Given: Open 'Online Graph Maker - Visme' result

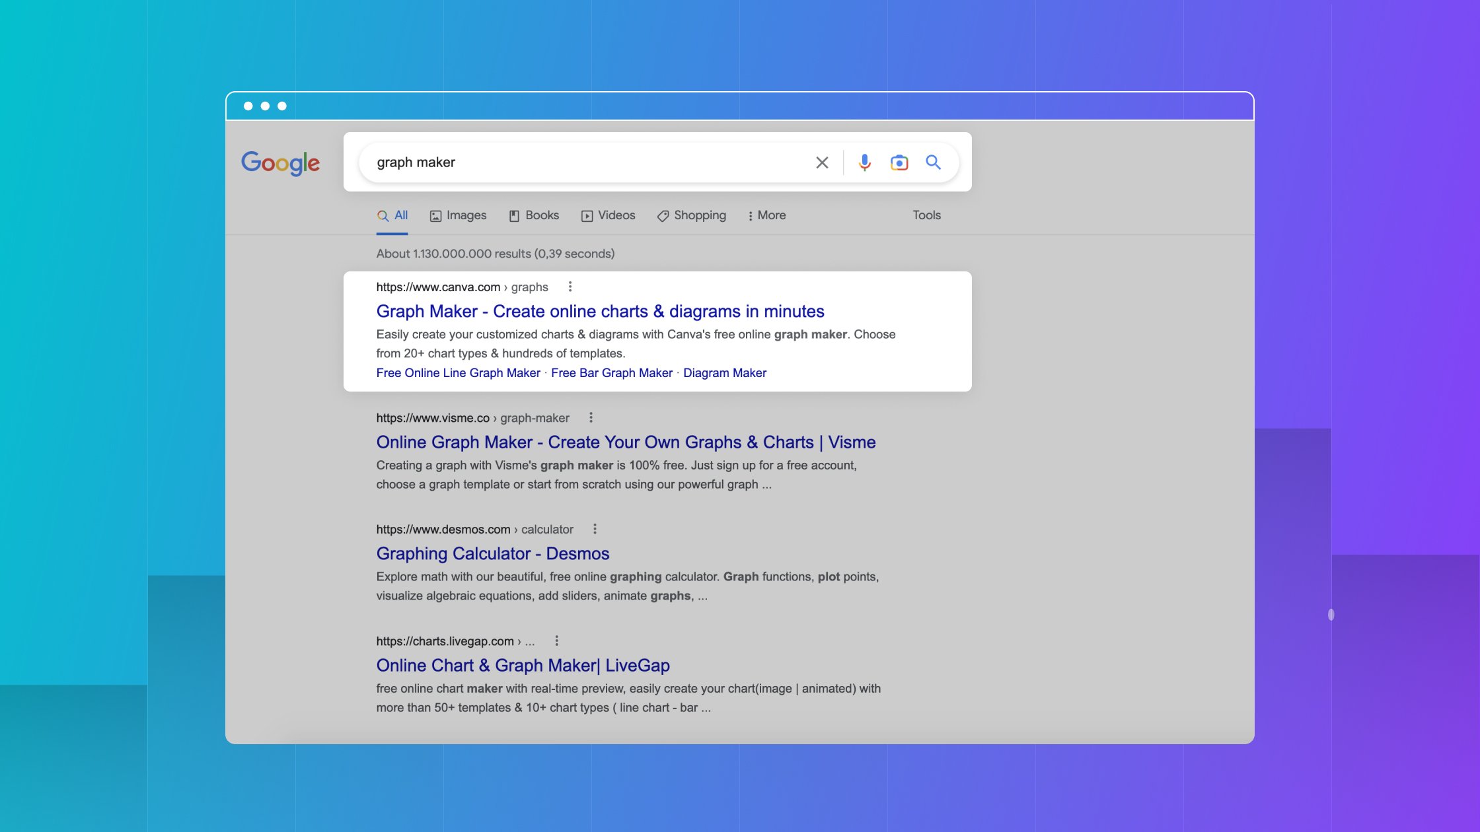Looking at the screenshot, I should pos(626,442).
